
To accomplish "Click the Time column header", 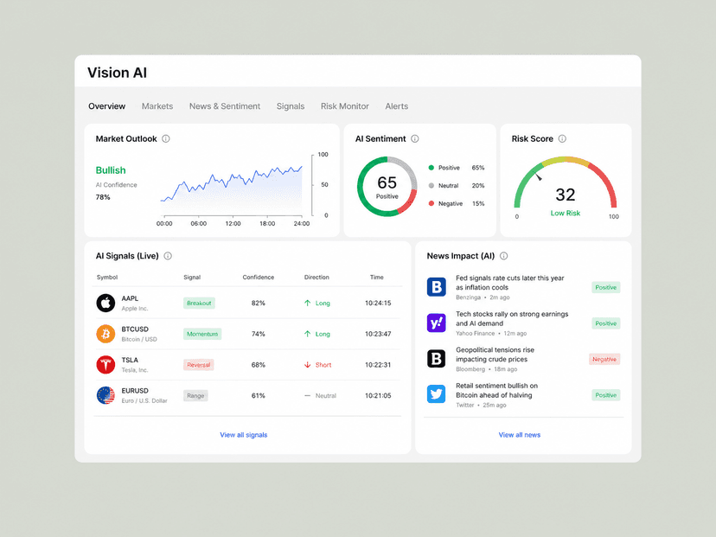I will point(377,278).
